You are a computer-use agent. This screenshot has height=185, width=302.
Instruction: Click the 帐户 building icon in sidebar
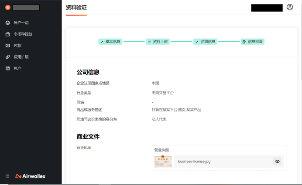coord(7,68)
